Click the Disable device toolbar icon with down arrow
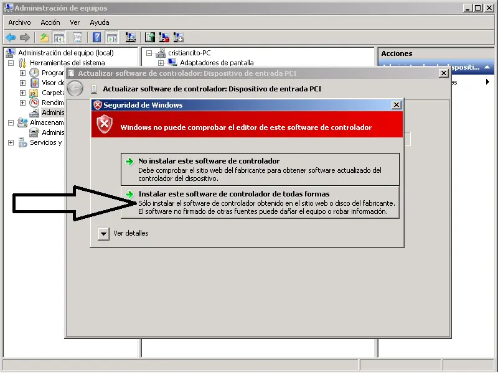 coord(179,38)
